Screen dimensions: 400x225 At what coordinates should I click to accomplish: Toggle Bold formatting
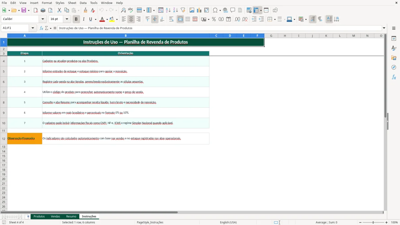pos(76,19)
